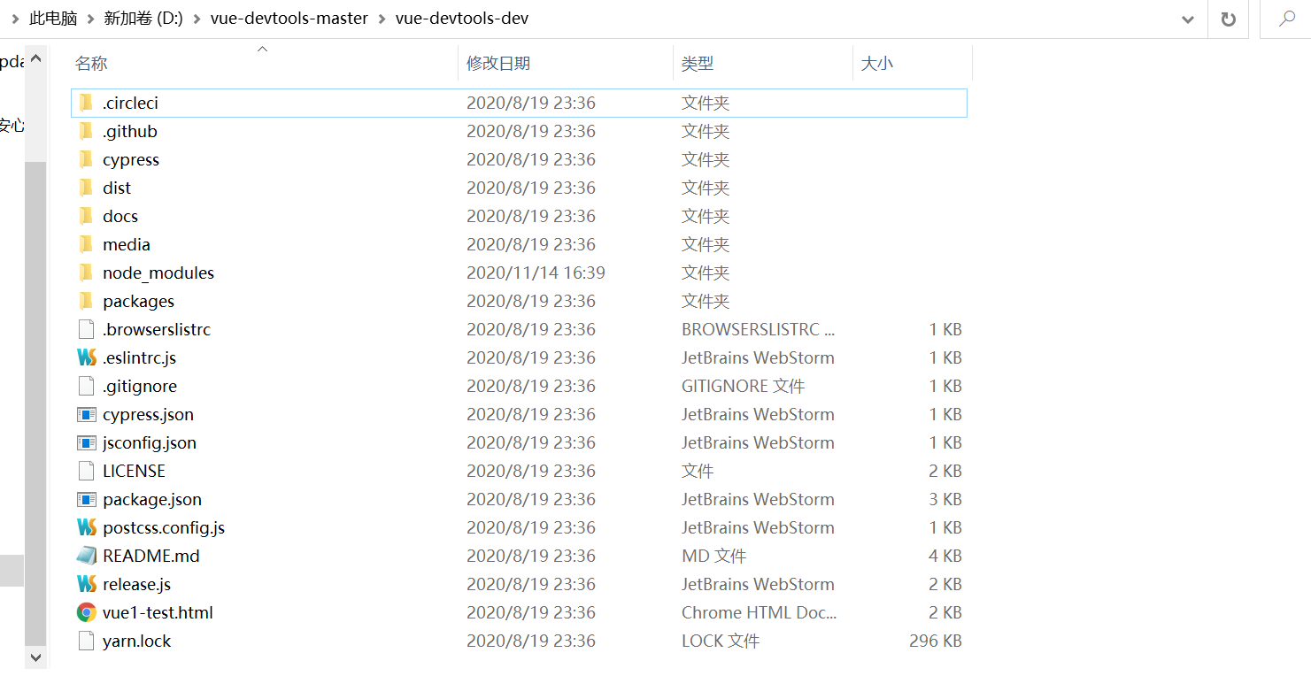Image resolution: width=1311 pixels, height=676 pixels.
Task: Expand chevron after 新加卷 (D:) breadcrumb
Action: pos(197,19)
